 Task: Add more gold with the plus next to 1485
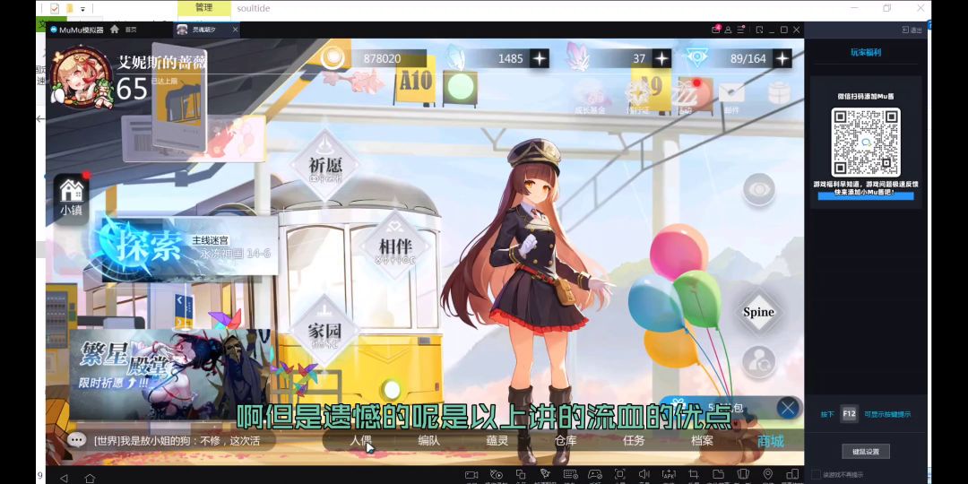(x=539, y=58)
